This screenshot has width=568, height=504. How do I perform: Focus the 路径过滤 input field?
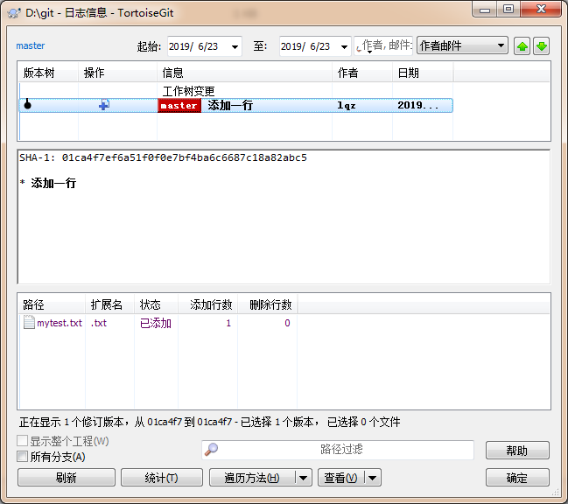pos(338,450)
